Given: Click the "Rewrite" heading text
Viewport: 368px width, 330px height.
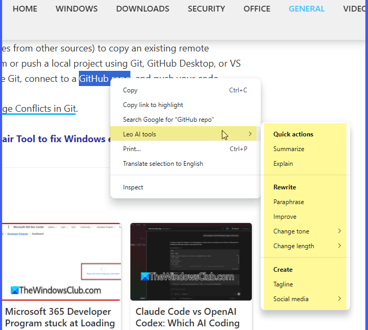Looking at the screenshot, I should click(x=285, y=187).
